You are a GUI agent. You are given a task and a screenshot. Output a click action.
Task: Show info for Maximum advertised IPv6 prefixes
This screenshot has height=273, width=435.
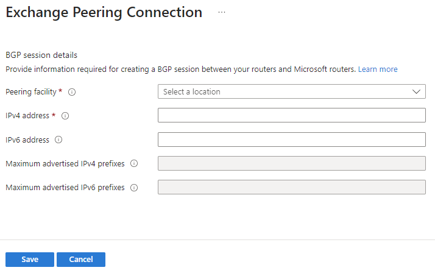click(x=134, y=188)
